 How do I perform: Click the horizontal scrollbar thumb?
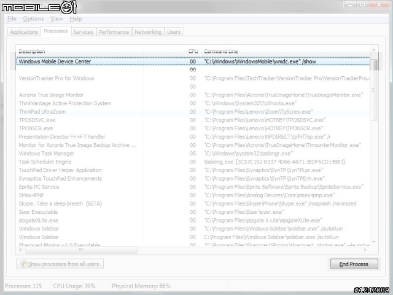(81, 250)
